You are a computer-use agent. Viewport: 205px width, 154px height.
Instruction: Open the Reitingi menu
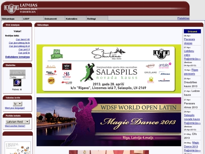pyautogui.click(x=97, y=19)
